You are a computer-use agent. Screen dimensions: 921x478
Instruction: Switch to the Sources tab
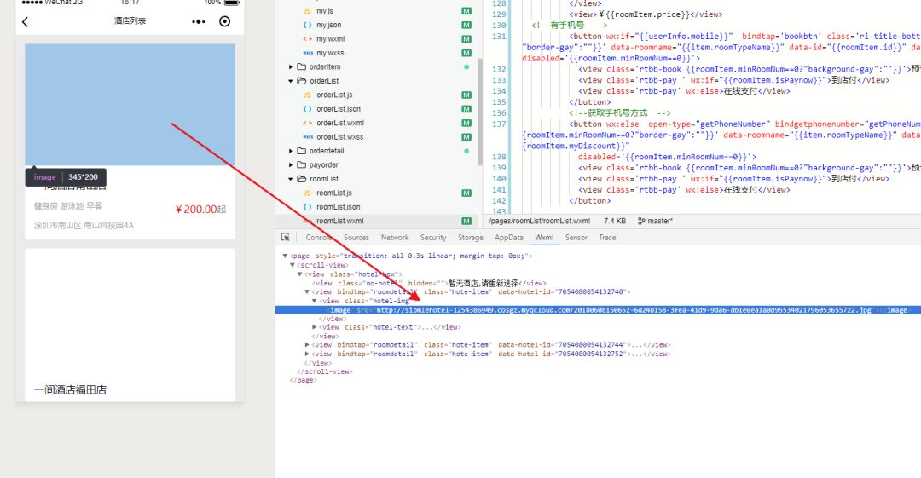click(356, 237)
